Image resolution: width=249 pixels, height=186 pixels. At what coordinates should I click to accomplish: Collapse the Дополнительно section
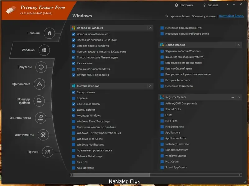[238, 45]
